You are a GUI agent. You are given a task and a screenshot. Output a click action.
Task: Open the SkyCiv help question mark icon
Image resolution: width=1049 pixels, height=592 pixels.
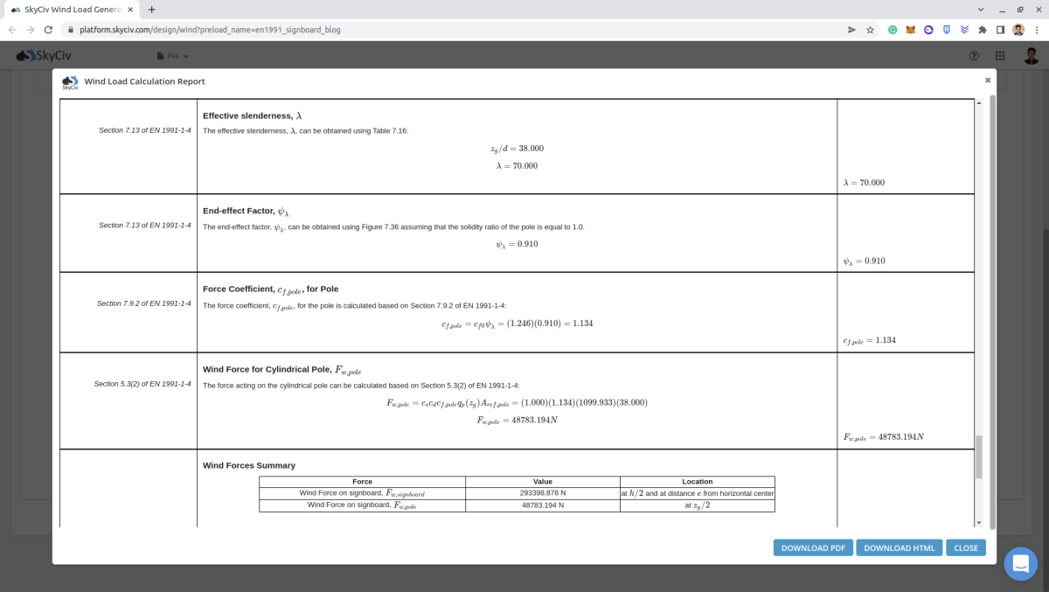point(974,56)
